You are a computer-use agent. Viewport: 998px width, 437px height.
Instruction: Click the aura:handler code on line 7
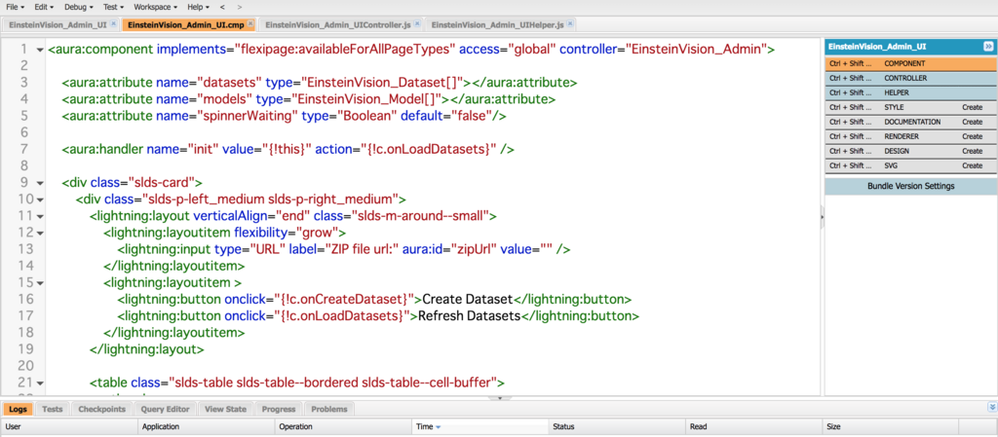pos(288,150)
